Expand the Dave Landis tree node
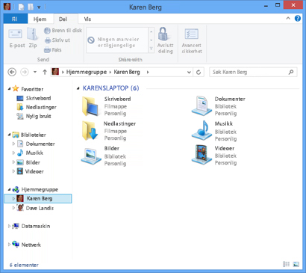Image resolution: width=306 pixels, height=273 pixels. [13, 208]
